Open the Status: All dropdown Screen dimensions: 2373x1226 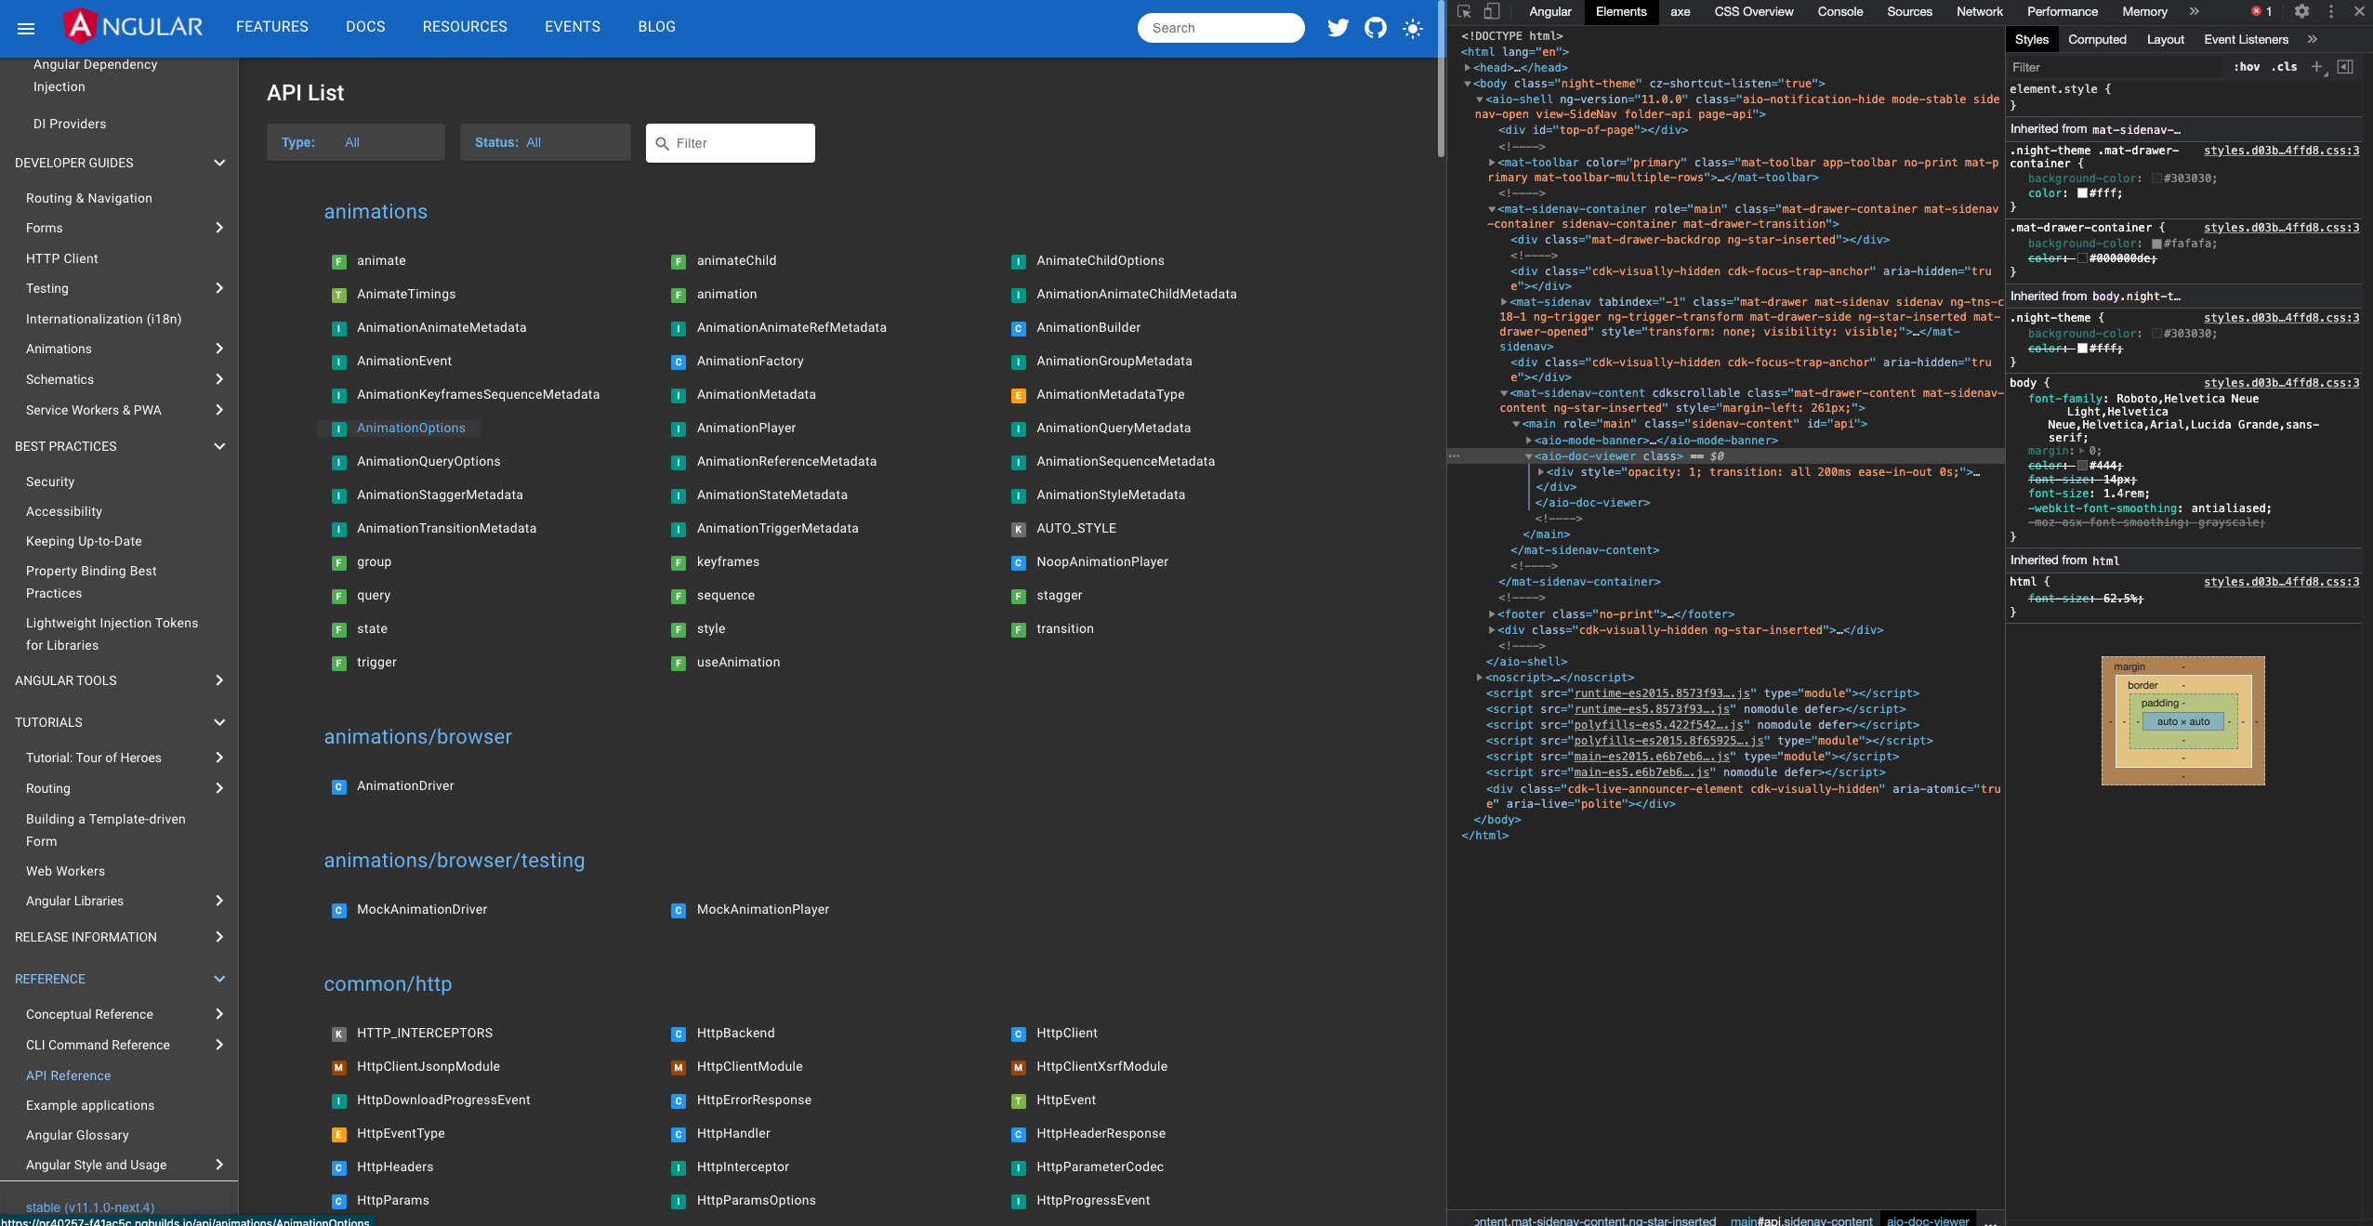tap(546, 142)
